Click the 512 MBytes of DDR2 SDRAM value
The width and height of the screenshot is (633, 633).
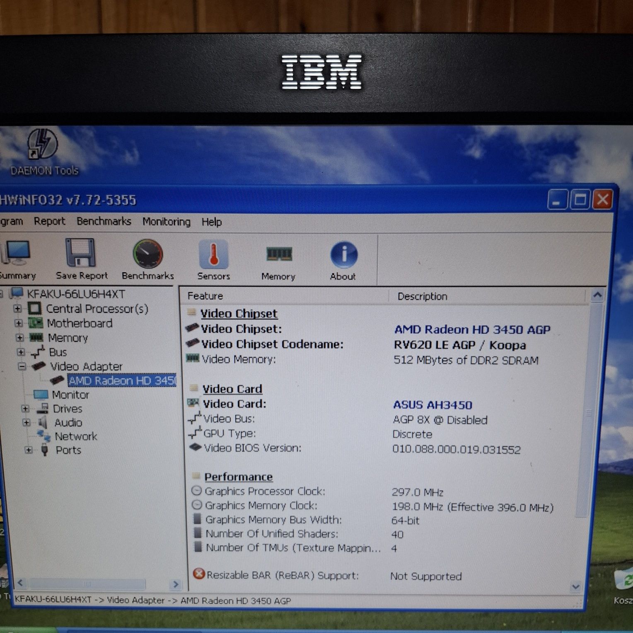466,360
